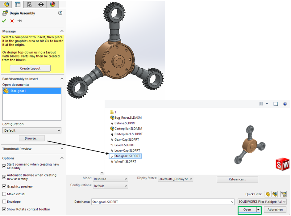
Task: Open the DisplayManager colored sphere tab
Action: (52, 4)
